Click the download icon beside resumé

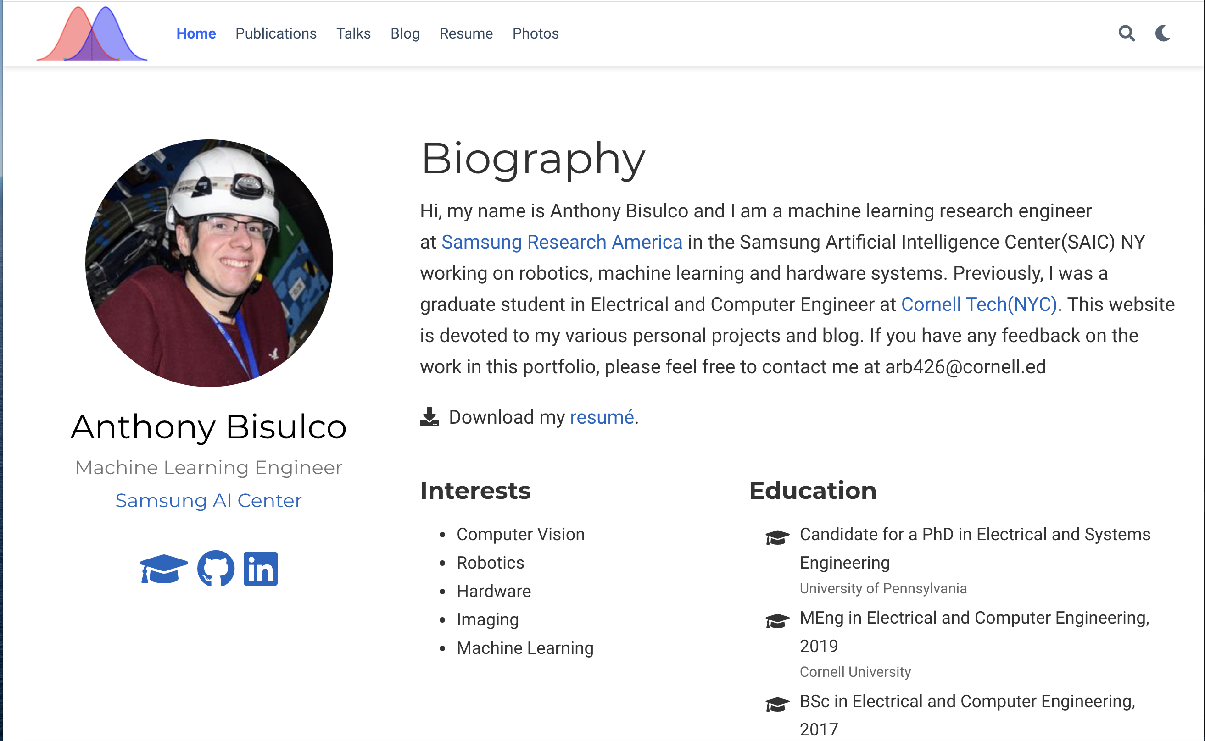tap(430, 417)
